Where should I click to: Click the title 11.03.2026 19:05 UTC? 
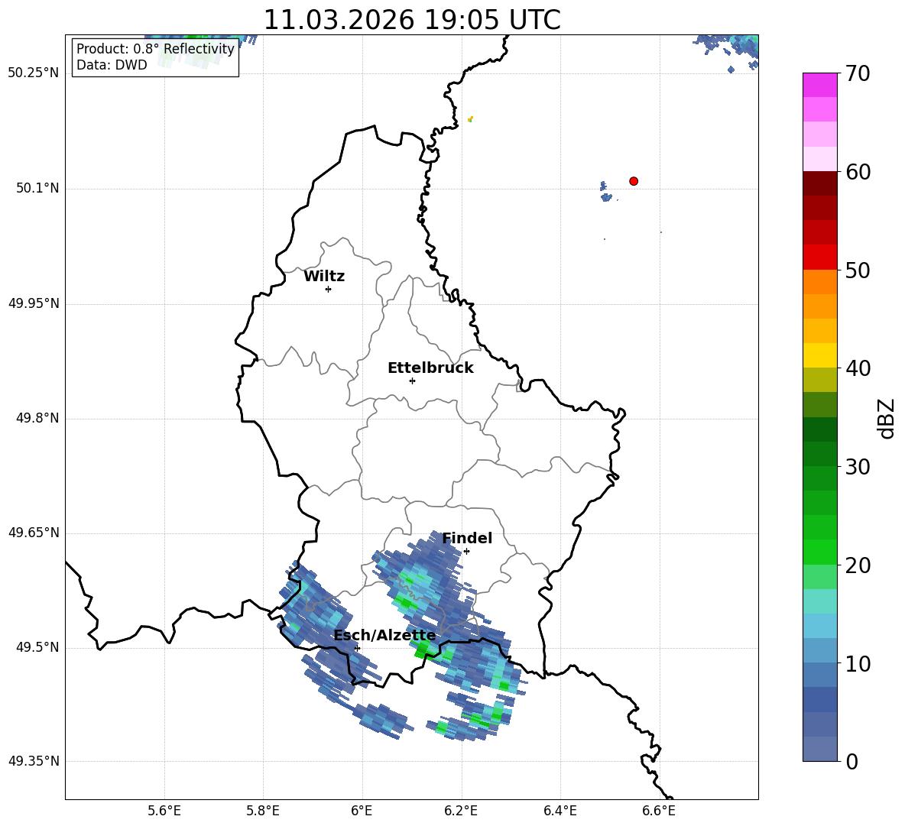pos(412,20)
